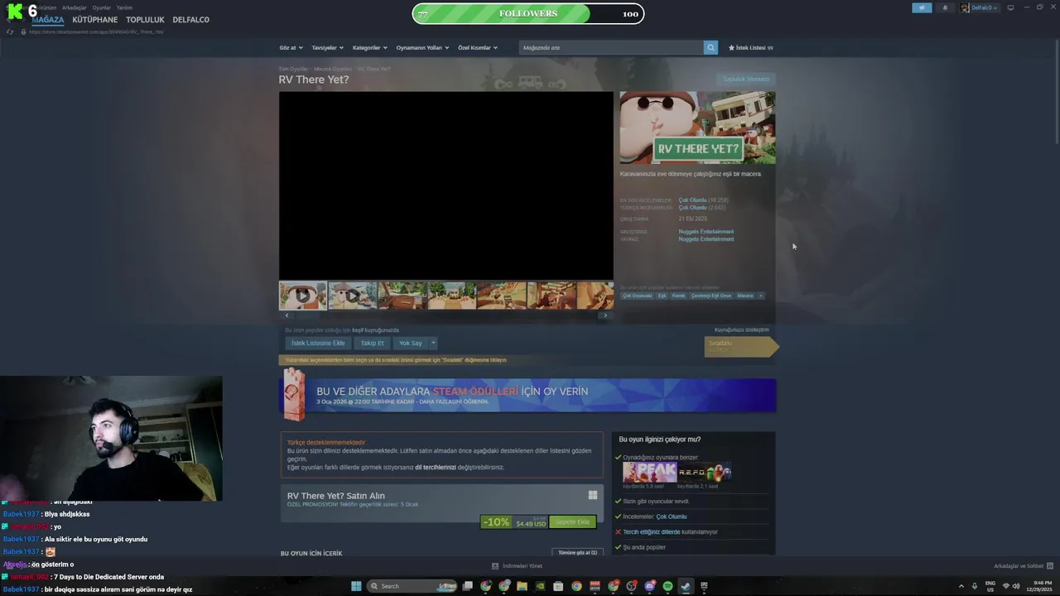Open the Oyunlar menu
Image resolution: width=1060 pixels, height=596 pixels.
click(101, 7)
